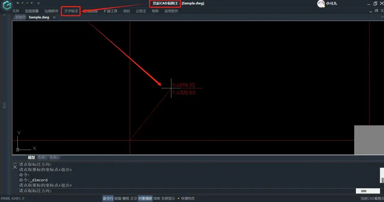The height and width of the screenshot is (202, 384).
Task: Toggle 线宽 lineweight display
Action: coord(157,198)
